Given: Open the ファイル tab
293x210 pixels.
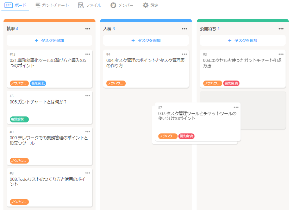Looking at the screenshot, I should 89,5.
